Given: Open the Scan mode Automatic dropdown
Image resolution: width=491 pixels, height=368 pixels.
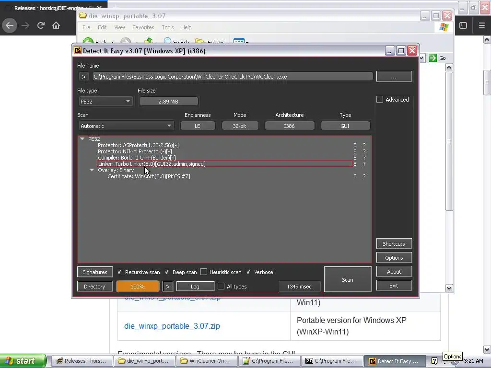Looking at the screenshot, I should (126, 126).
